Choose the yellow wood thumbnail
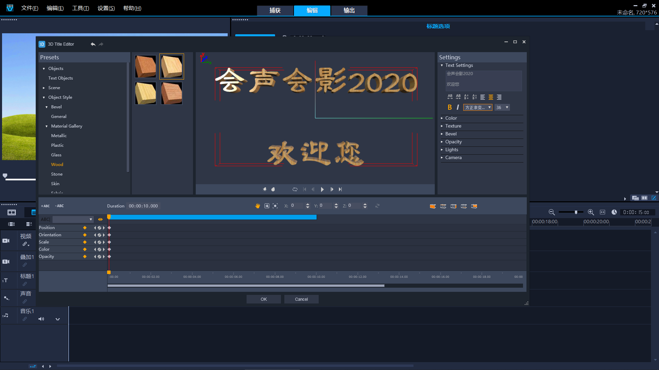Image resolution: width=659 pixels, height=370 pixels. pos(146,93)
